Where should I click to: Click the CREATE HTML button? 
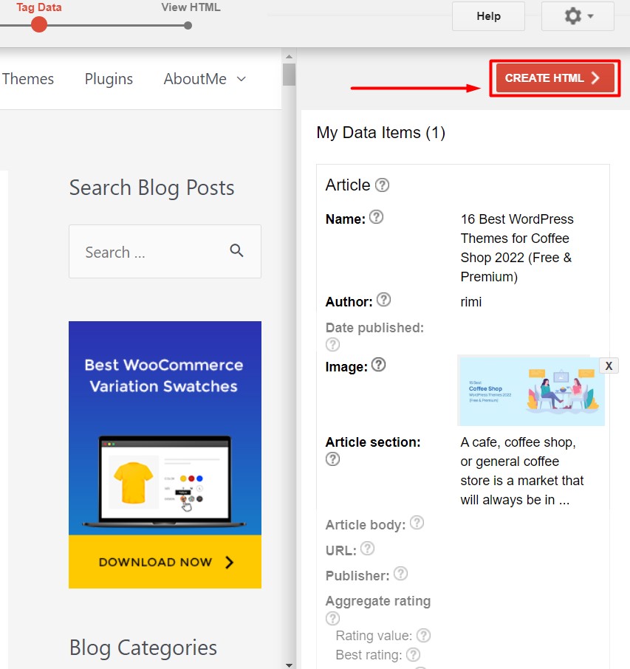click(x=555, y=78)
